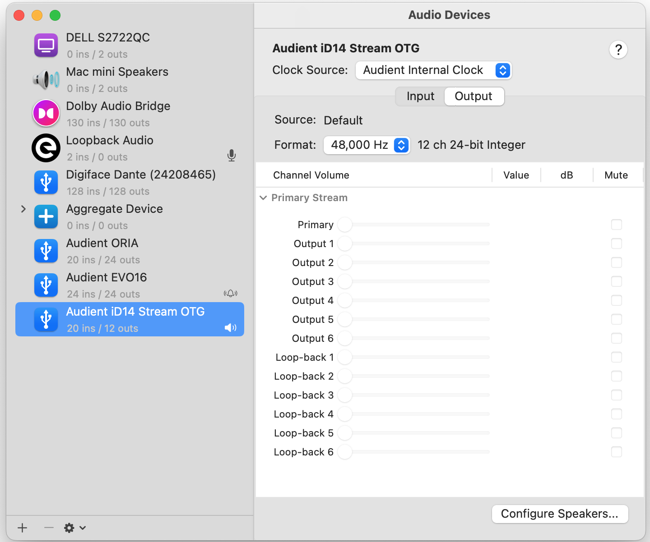Screen dimensions: 650x542
Task: Click the dB column header
Action: (x=566, y=175)
